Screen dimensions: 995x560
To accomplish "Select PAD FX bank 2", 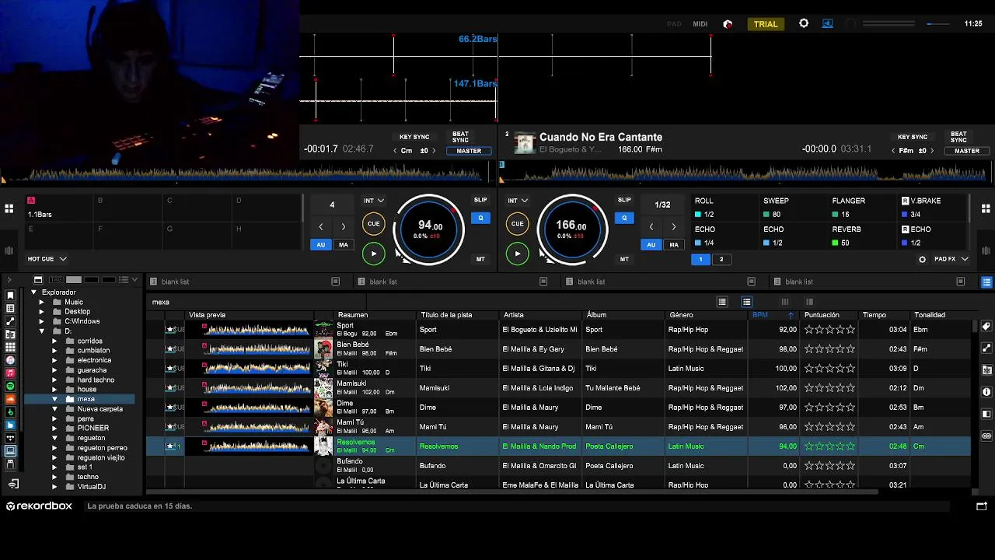I will (721, 260).
